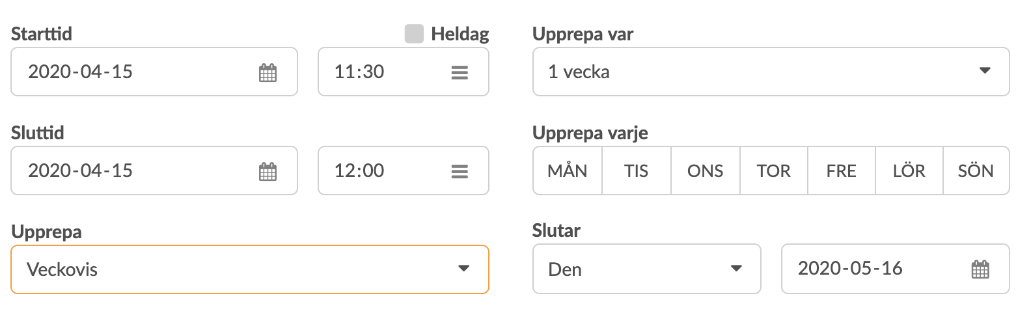This screenshot has width=1031, height=315.
Task: Open the Sluttid calendar picker icon
Action: click(x=268, y=171)
